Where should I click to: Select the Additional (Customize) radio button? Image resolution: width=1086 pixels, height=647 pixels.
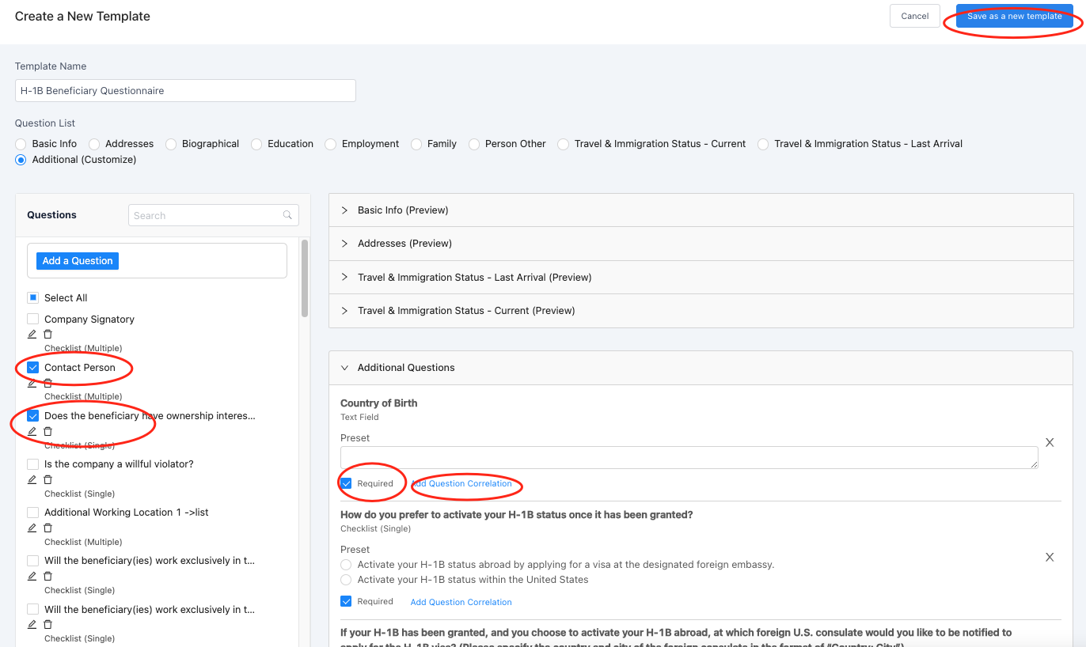pyautogui.click(x=21, y=160)
